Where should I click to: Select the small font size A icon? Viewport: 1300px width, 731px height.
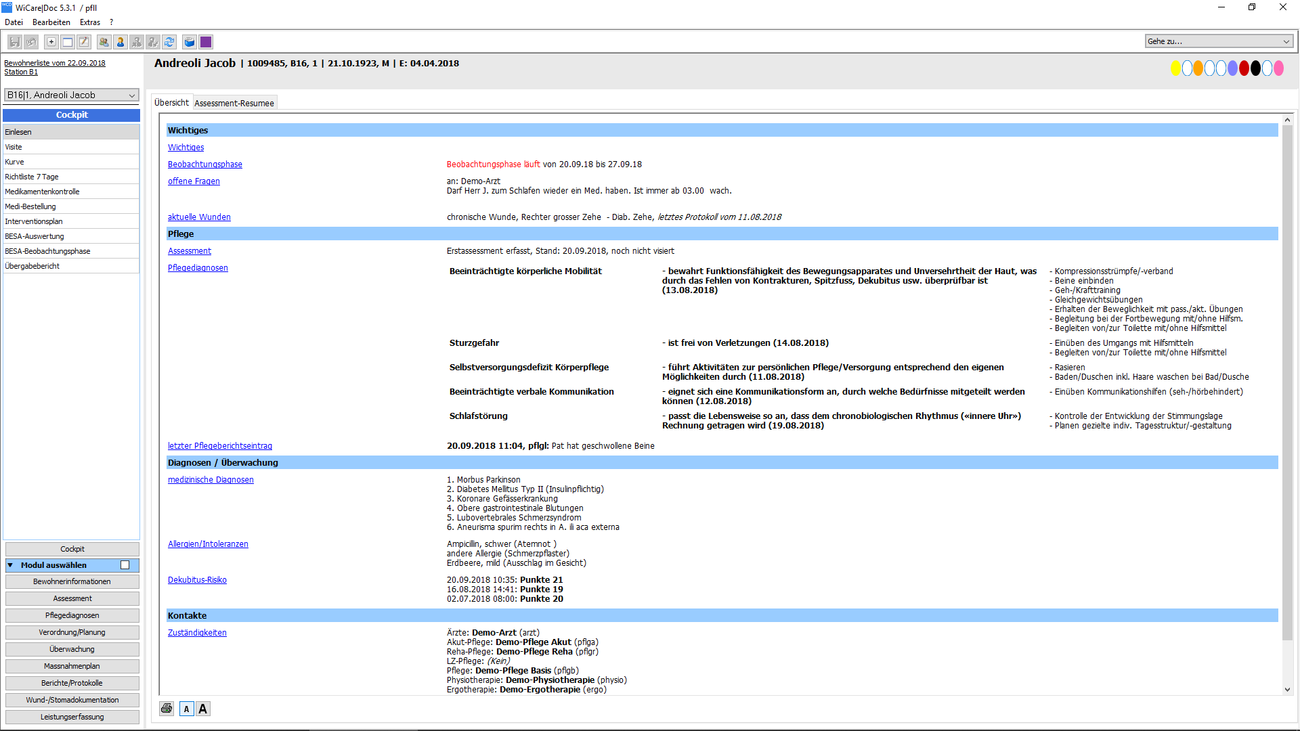(187, 709)
